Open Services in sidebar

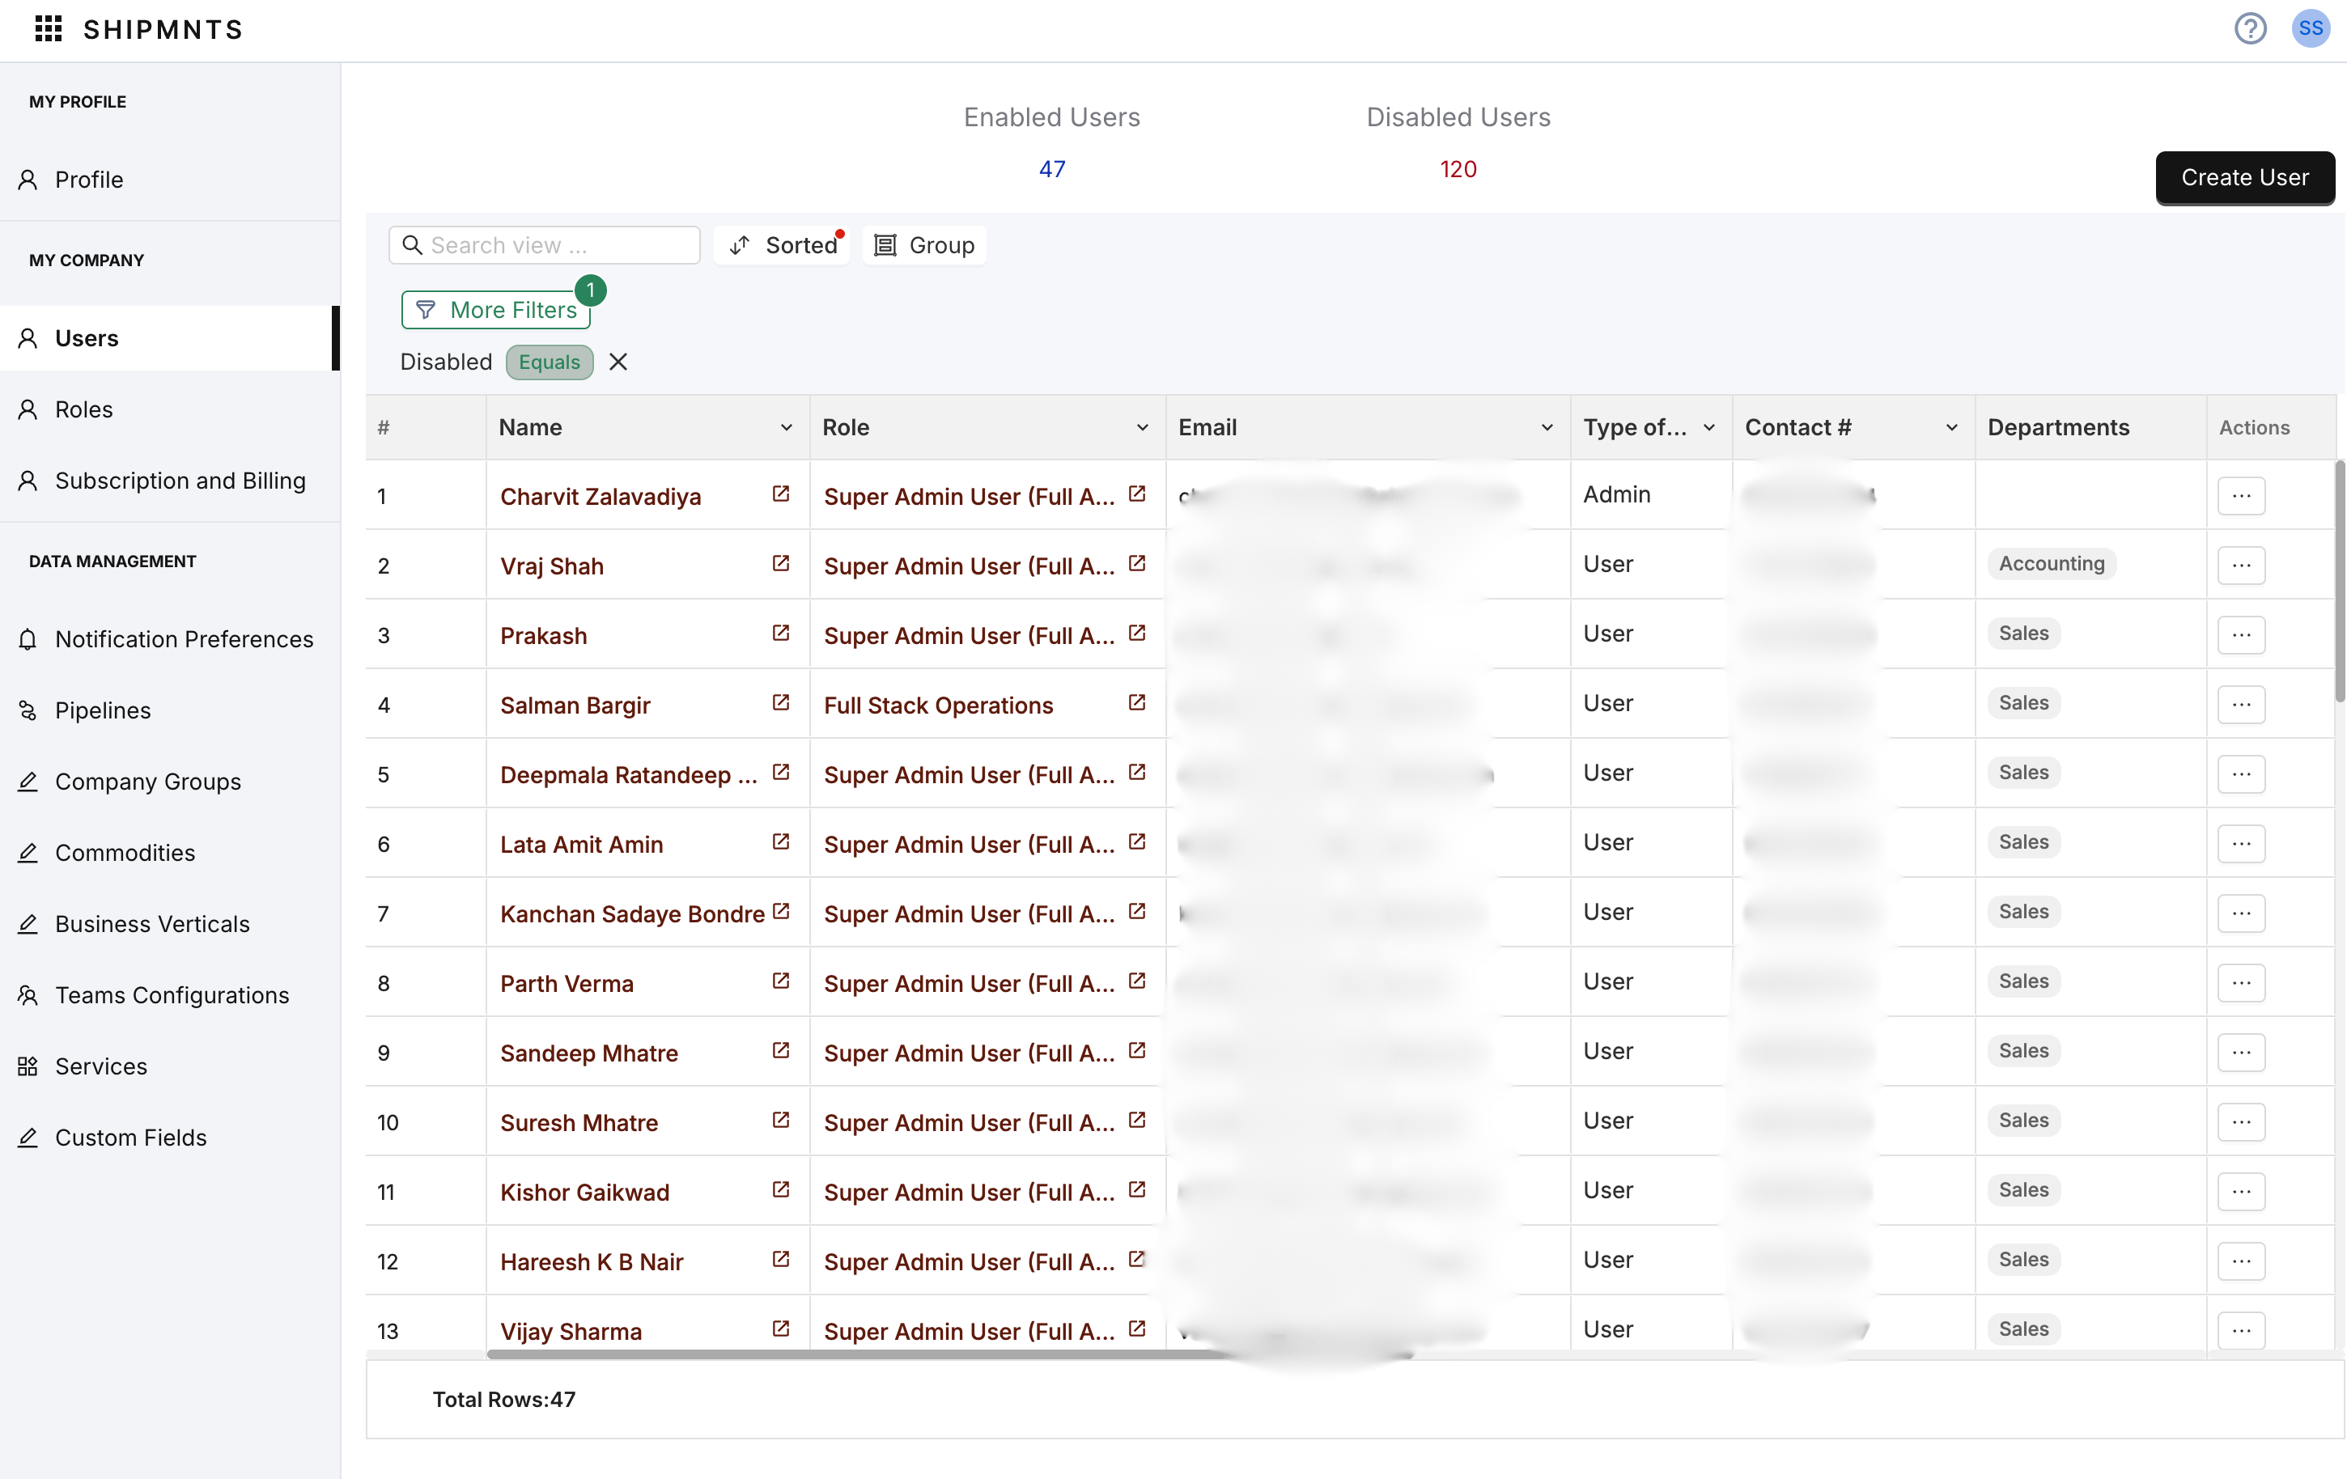pos(170,1066)
